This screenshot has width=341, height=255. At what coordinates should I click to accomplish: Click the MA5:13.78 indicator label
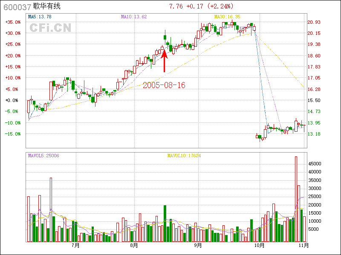click(x=40, y=17)
